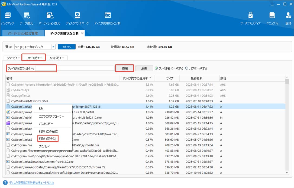Start ディスクベンチマーク disk benchmark
Screen dimensions: 294x188
click(x=77, y=18)
